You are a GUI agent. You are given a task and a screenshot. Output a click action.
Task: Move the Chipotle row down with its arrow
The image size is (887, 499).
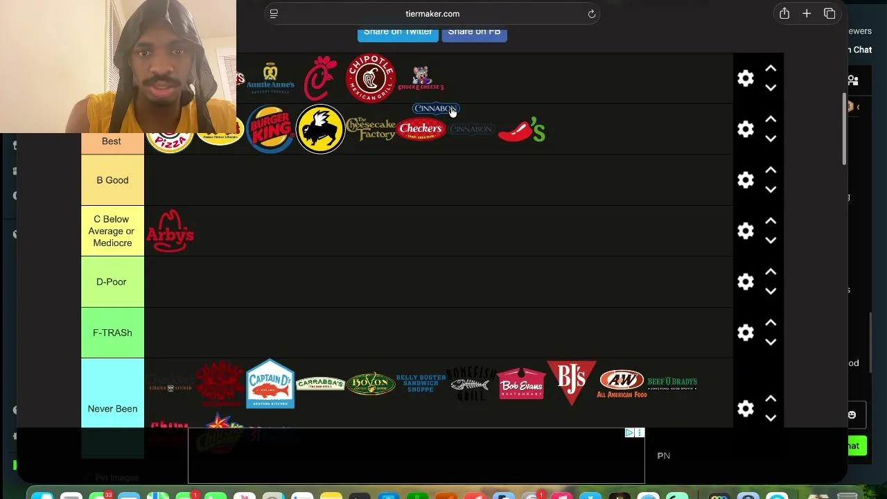click(x=771, y=88)
